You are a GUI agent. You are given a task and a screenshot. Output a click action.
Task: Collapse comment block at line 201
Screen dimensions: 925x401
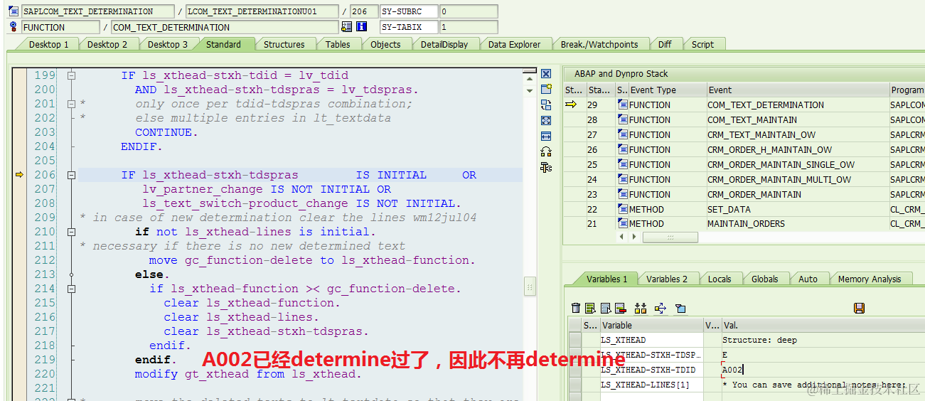click(x=71, y=104)
